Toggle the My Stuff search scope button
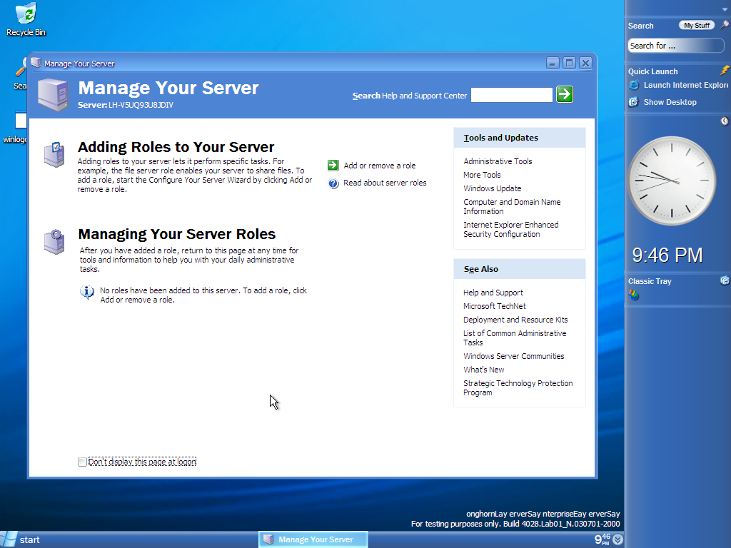The height and width of the screenshot is (548, 731). (x=696, y=26)
